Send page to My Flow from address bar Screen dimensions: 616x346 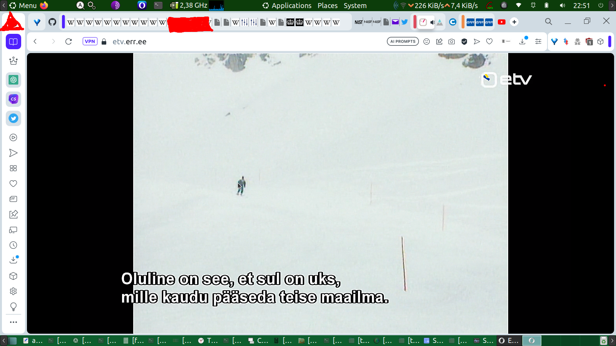pyautogui.click(x=477, y=42)
